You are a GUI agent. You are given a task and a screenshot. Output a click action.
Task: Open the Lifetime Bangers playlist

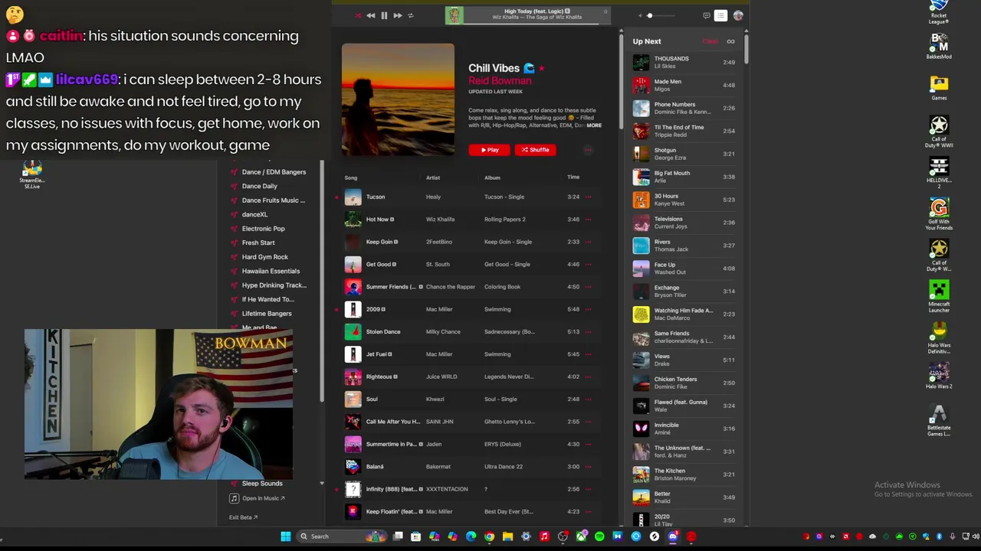click(x=267, y=313)
